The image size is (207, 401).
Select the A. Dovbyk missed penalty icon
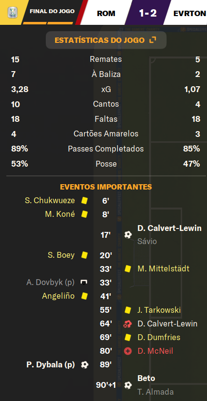(84, 282)
